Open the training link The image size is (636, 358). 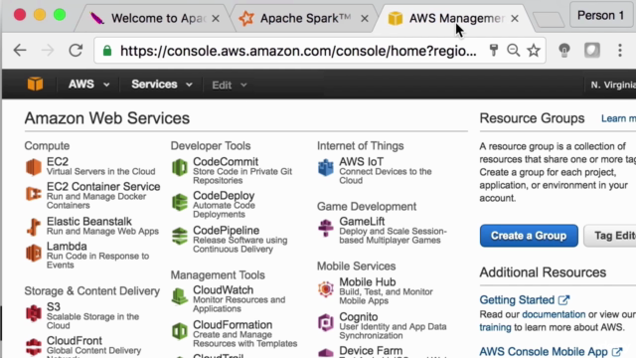click(x=495, y=327)
